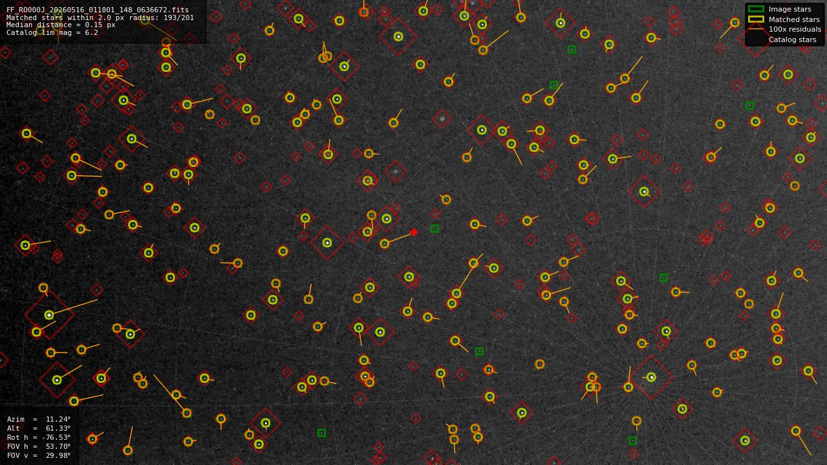Click the red cross marker at image center
The image size is (827, 465).
[x=414, y=232]
